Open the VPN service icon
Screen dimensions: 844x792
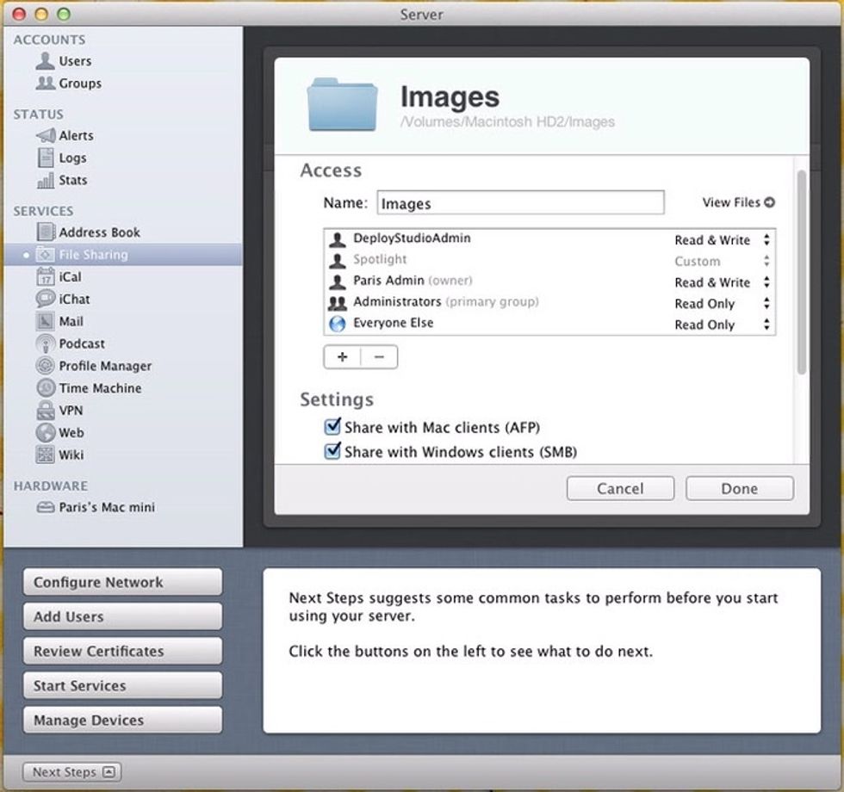pos(46,411)
